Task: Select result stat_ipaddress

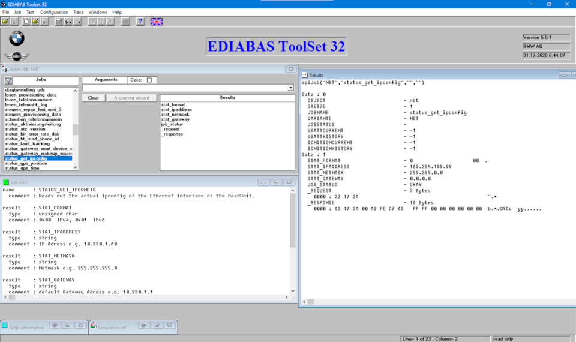Action: tap(176, 109)
